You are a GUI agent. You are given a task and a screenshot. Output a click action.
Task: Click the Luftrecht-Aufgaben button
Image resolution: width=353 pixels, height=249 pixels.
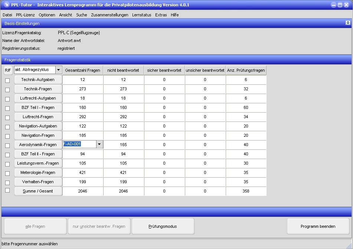[38, 98]
